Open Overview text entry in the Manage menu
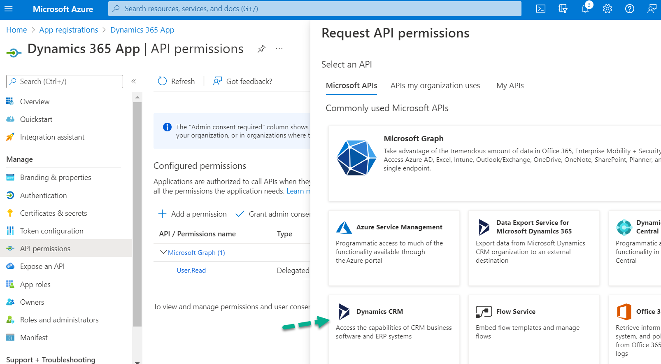The width and height of the screenshot is (661, 364). click(35, 102)
